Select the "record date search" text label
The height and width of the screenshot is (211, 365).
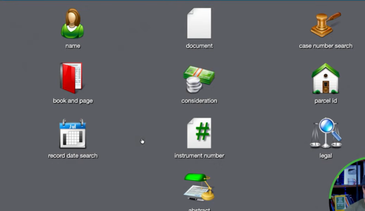pyautogui.click(x=72, y=156)
